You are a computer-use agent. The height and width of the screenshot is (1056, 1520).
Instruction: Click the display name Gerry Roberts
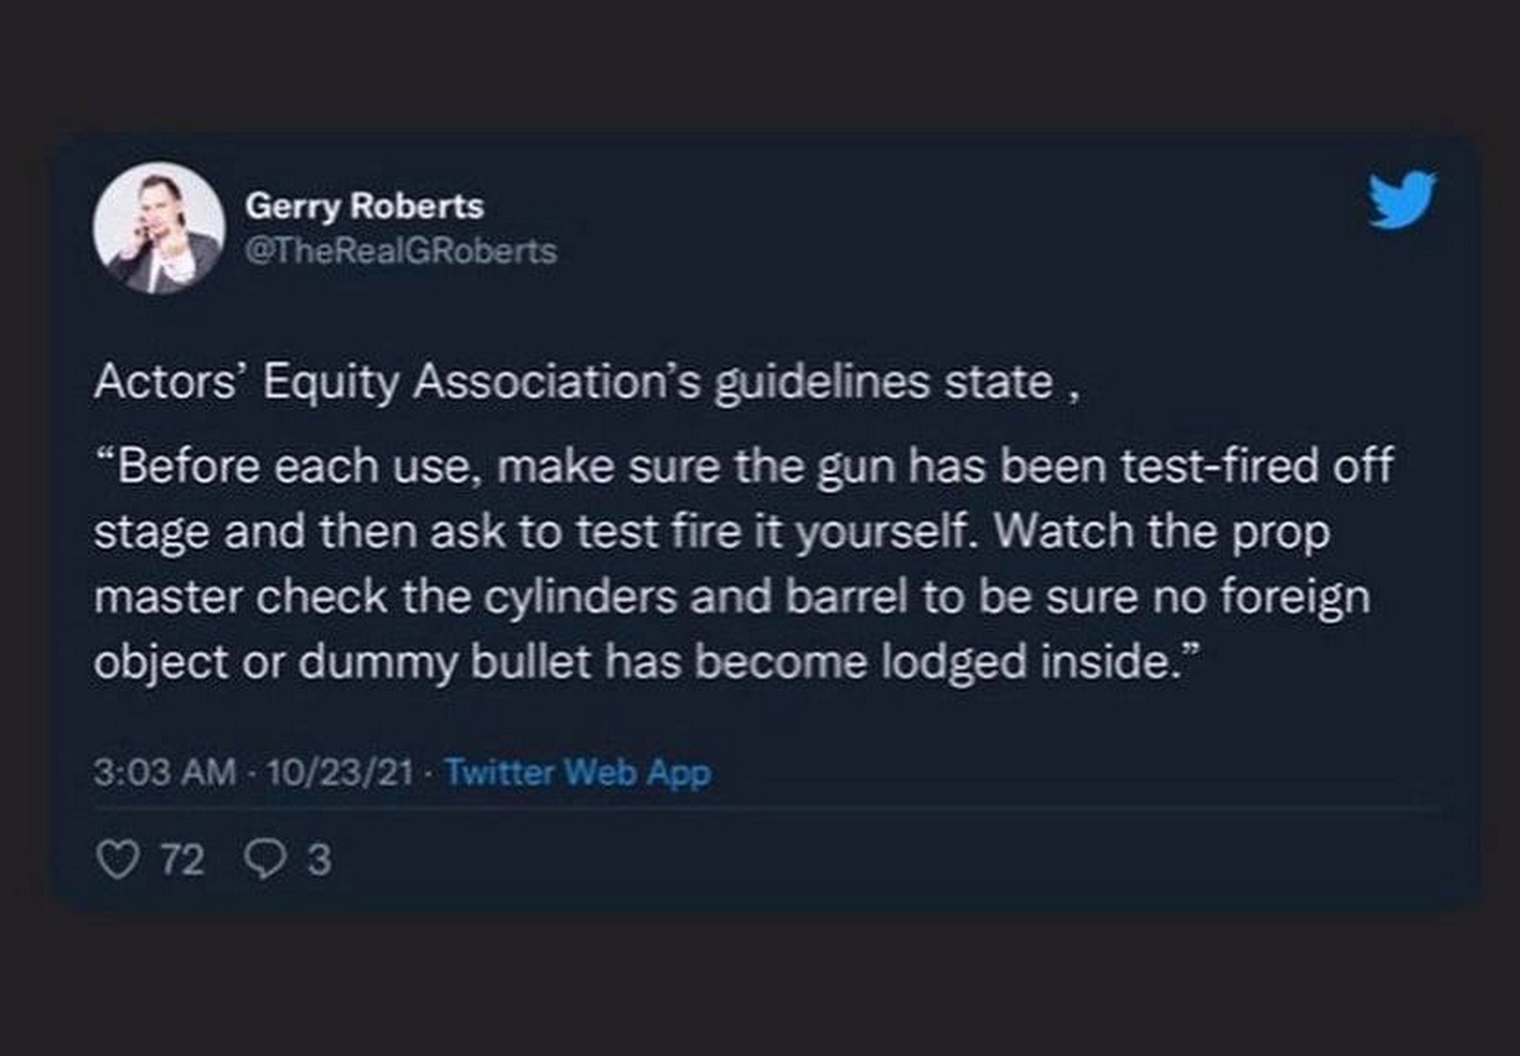pyautogui.click(x=363, y=206)
